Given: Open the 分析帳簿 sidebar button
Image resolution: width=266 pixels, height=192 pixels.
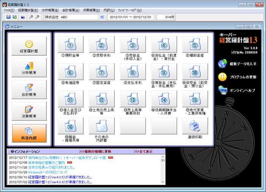Looking at the screenshot, I should point(29,68).
